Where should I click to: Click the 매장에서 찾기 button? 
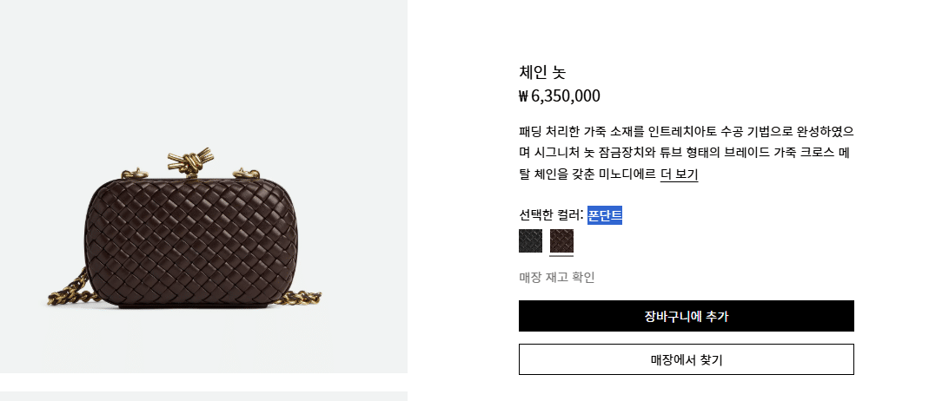tap(686, 359)
